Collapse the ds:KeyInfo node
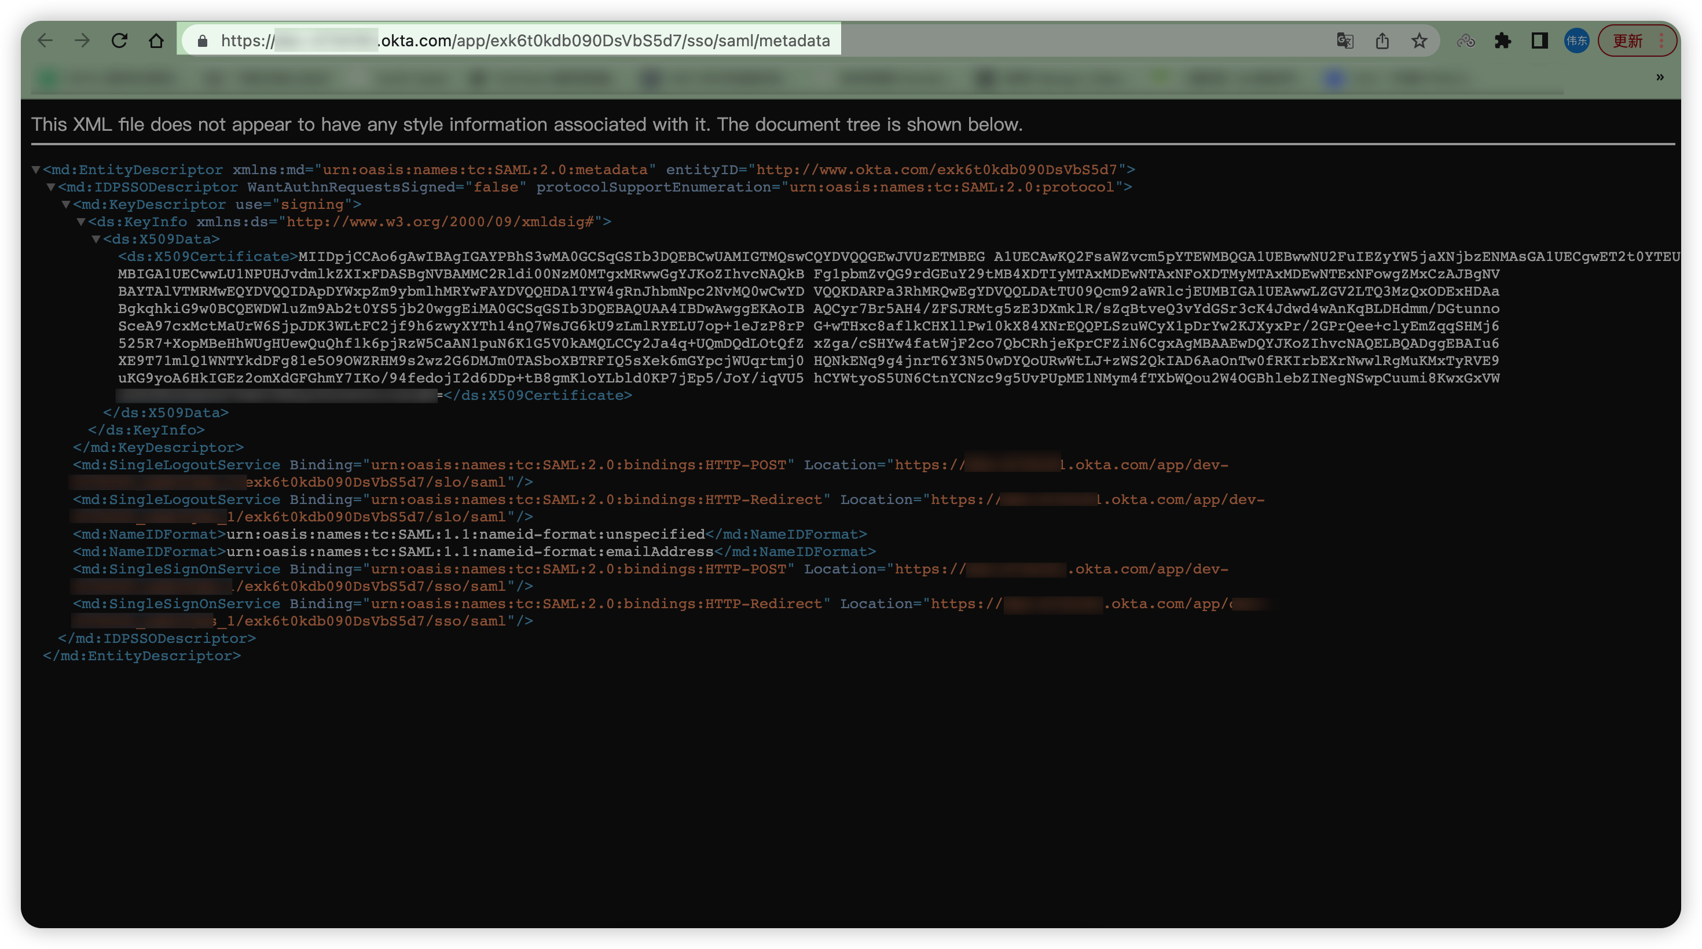1702x949 pixels. (x=81, y=222)
